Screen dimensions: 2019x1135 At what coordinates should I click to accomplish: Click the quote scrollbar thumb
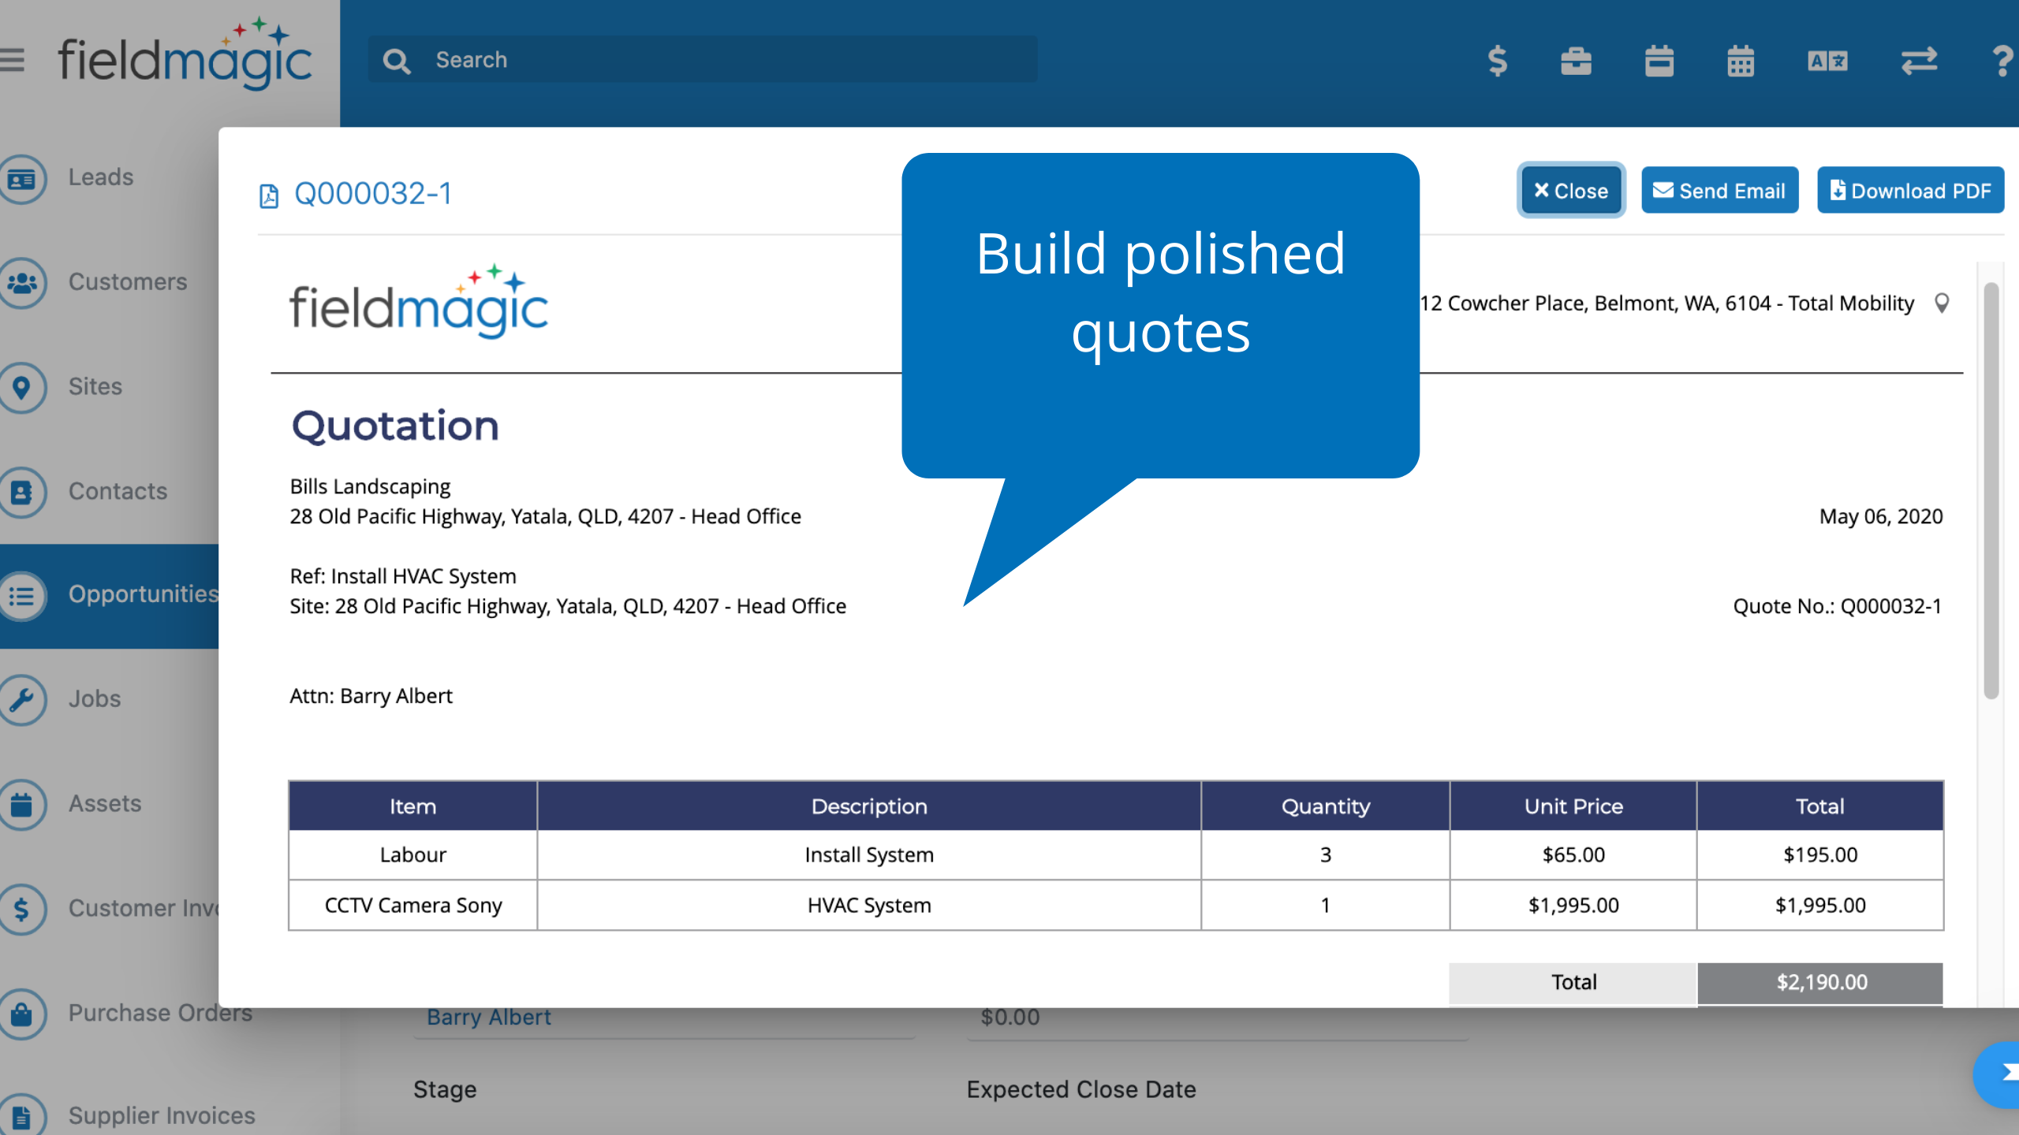coord(1991,489)
